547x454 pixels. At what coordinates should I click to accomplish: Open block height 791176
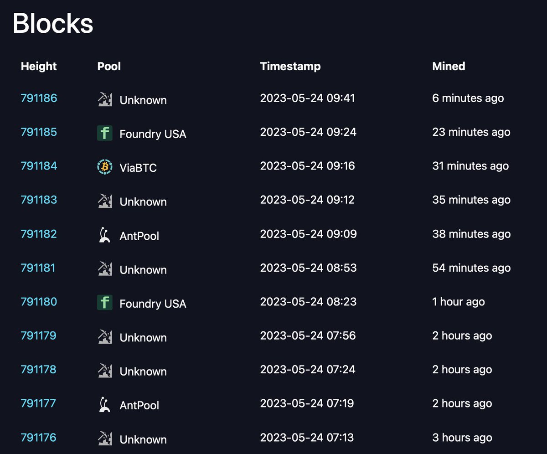click(x=38, y=438)
